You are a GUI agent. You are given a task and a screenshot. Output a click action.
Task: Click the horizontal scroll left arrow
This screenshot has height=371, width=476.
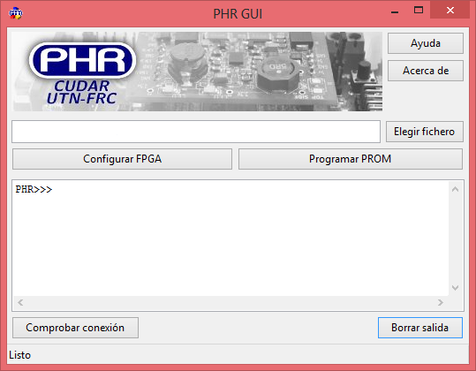point(20,302)
